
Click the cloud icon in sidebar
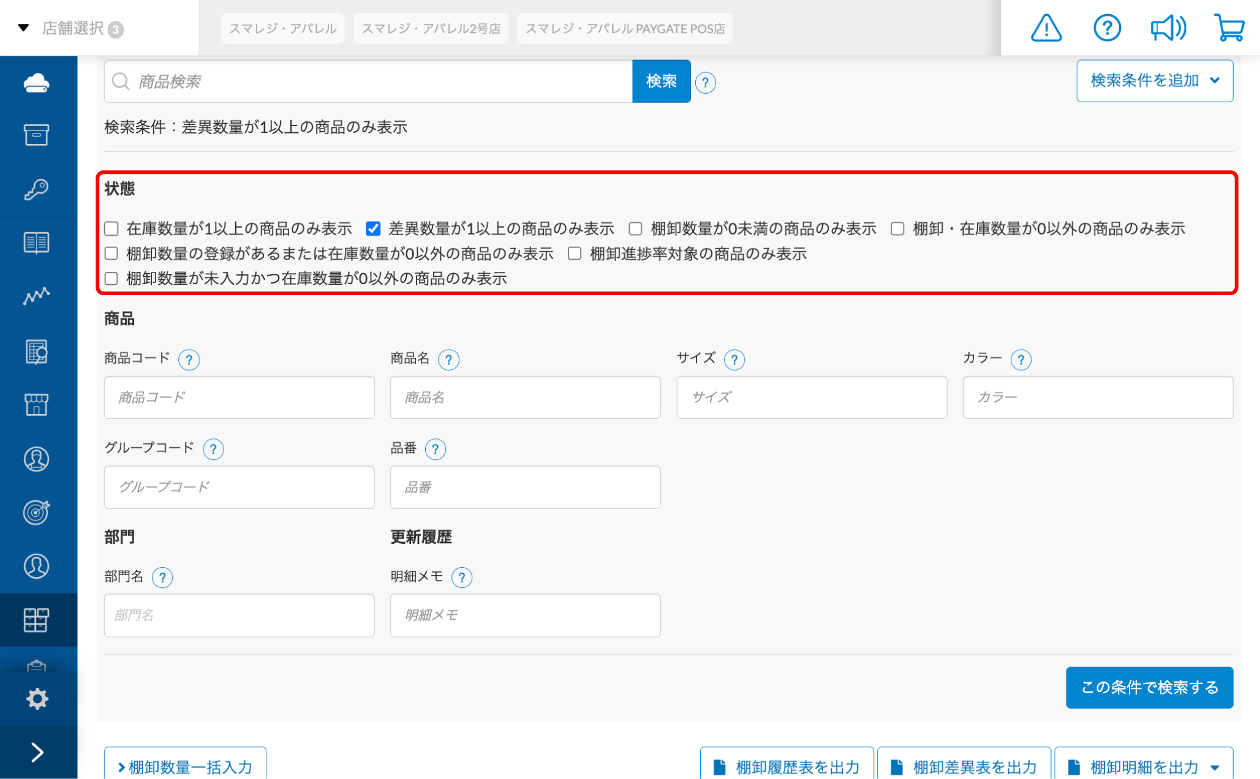pos(37,83)
